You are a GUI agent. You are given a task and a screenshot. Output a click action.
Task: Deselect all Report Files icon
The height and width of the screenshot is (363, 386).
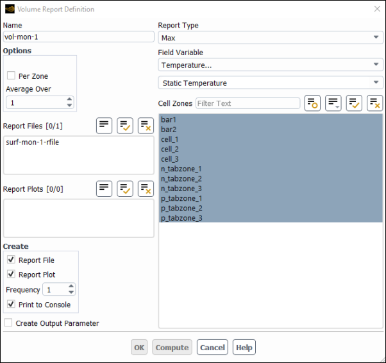tap(146, 126)
